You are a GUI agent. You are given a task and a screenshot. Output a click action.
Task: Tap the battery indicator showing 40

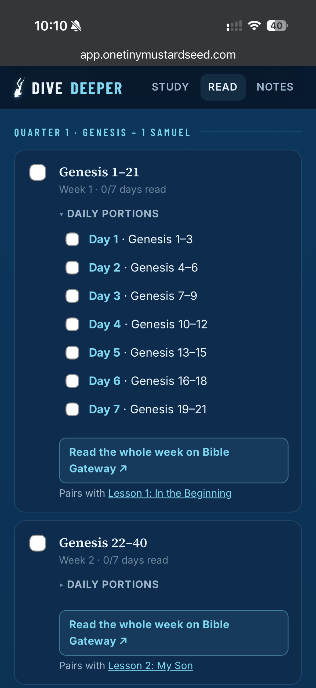pos(277,26)
